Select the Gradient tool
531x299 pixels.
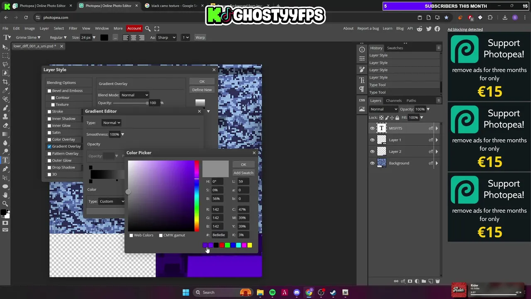[5, 134]
